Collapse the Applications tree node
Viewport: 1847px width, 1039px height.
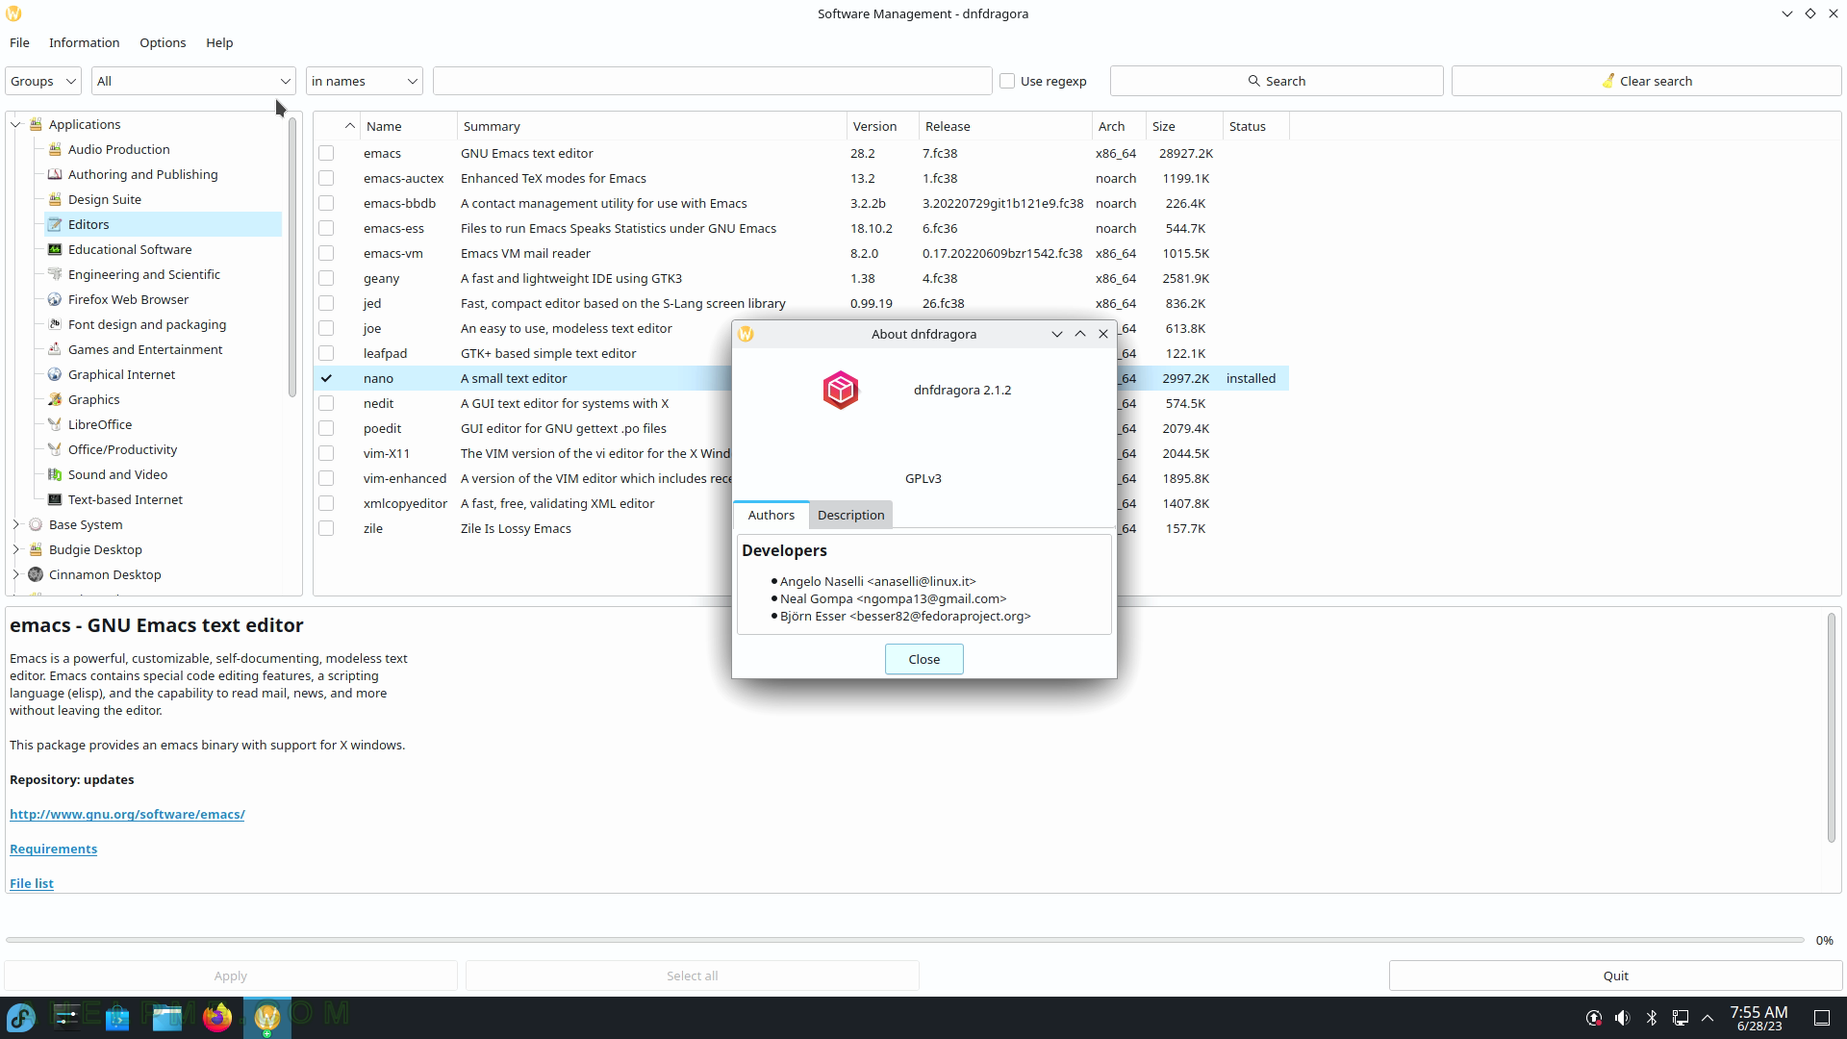(15, 124)
